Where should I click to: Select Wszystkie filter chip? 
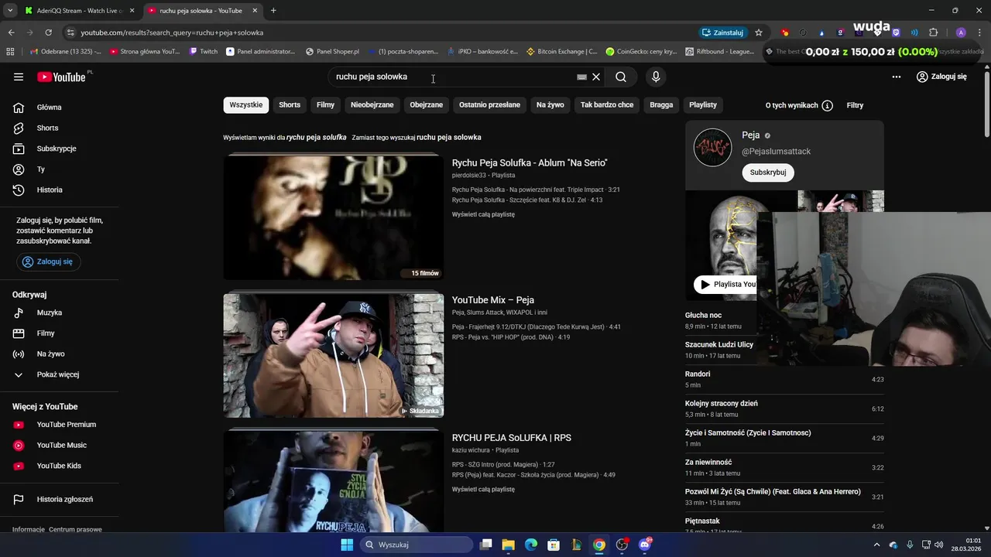pos(246,105)
